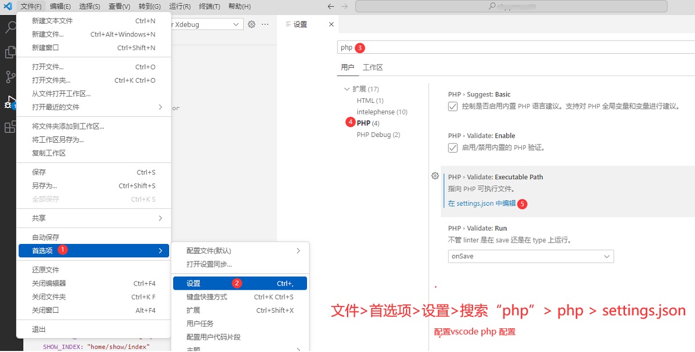The height and width of the screenshot is (352, 695).
Task: Select 键盘快捷方式 in preferences submenu
Action: point(240,297)
